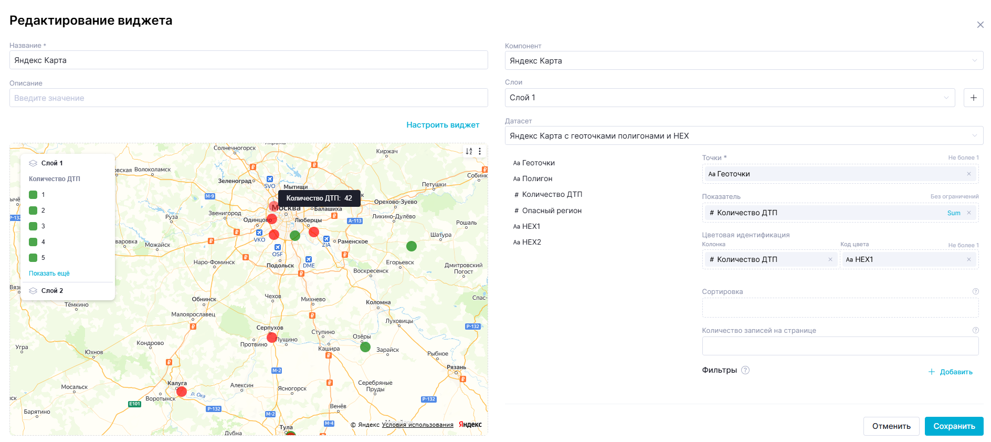Screen dimensions: 991x442
Task: Toggle legend checkbox for value 5
Action: point(33,258)
